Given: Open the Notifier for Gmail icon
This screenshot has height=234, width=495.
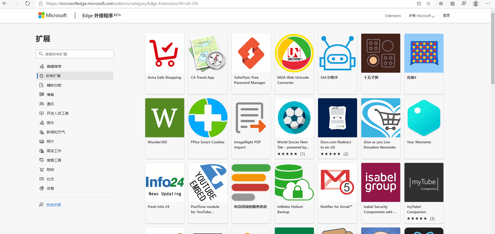Looking at the screenshot, I should click(337, 182).
